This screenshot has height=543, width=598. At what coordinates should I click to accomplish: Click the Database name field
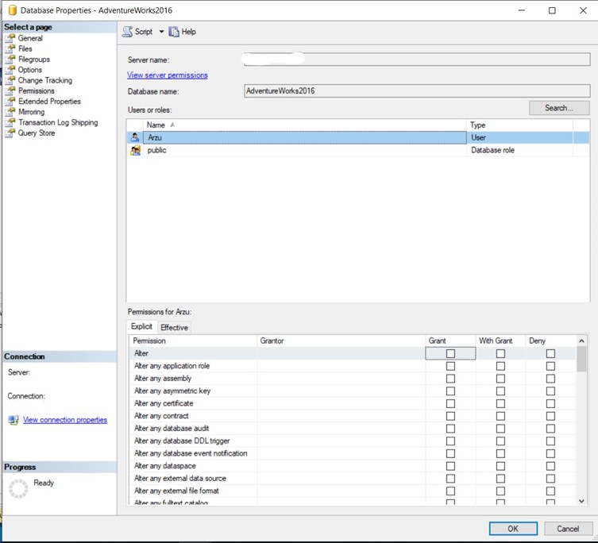(417, 90)
